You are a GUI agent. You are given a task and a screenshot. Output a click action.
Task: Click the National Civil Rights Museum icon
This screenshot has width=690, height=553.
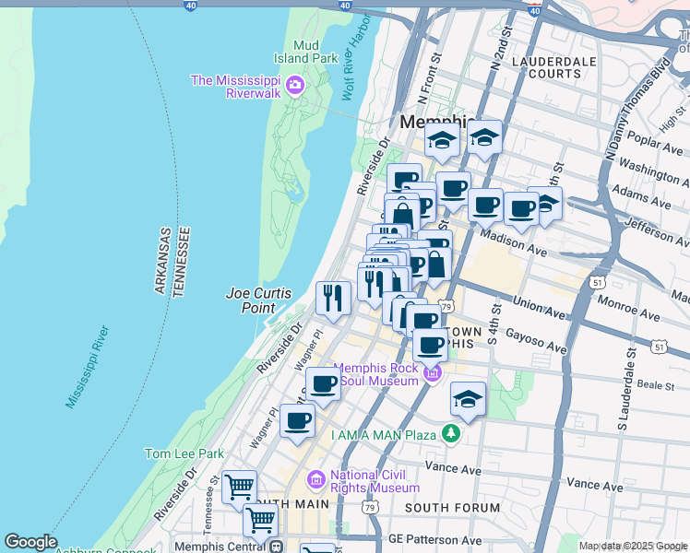point(316,479)
